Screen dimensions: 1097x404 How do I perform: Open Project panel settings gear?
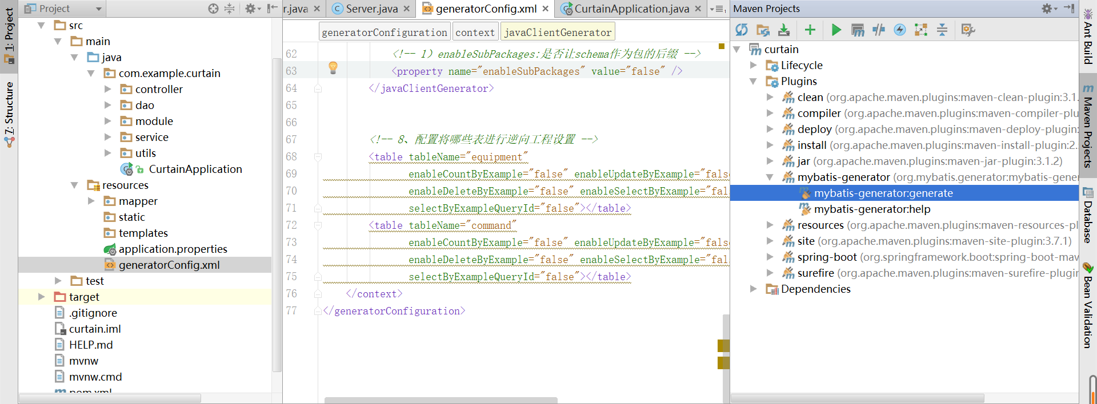[x=253, y=9]
